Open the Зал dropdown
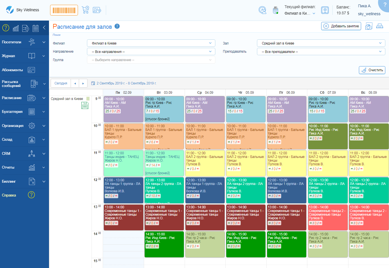Screen dimensions: 389x268 (321, 43)
